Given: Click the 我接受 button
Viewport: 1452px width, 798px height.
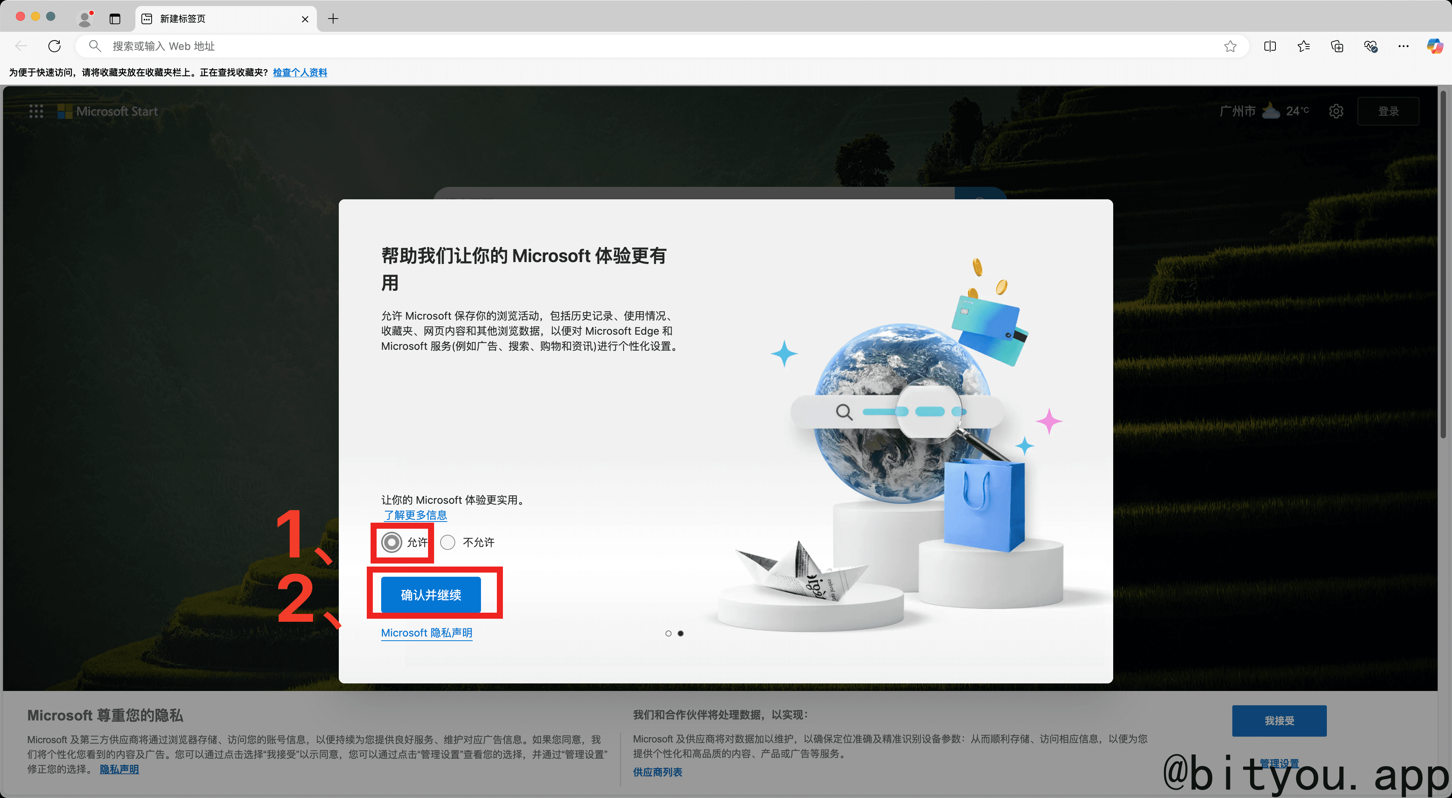Looking at the screenshot, I should tap(1280, 720).
